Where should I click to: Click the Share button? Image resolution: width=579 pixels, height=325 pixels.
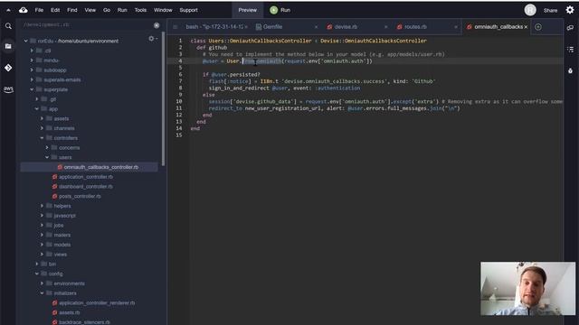coord(550,10)
